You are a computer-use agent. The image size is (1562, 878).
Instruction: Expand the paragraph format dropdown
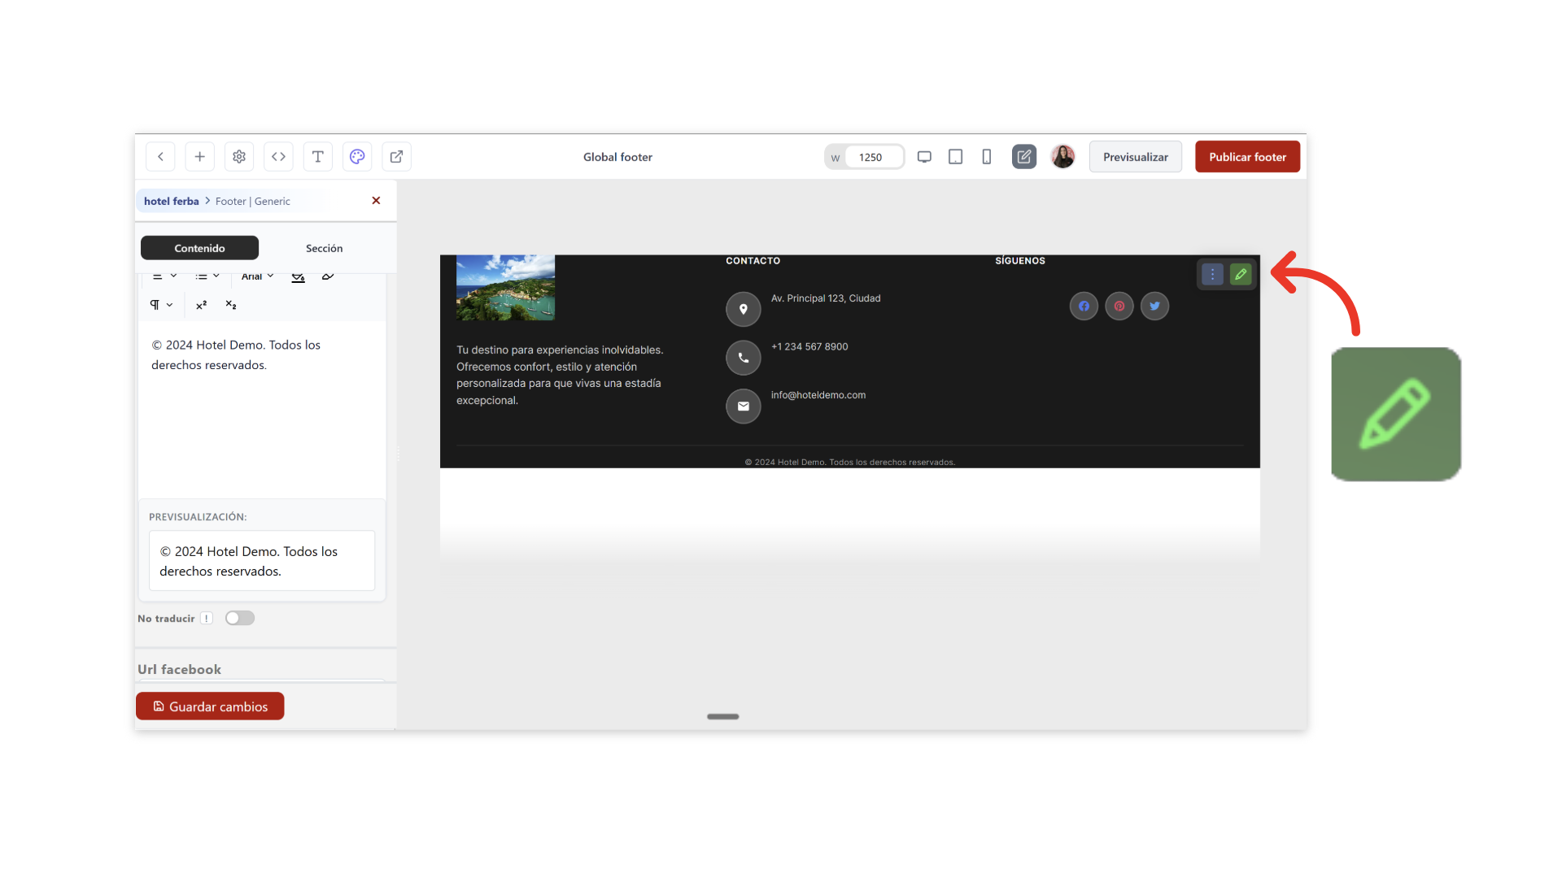(x=161, y=305)
